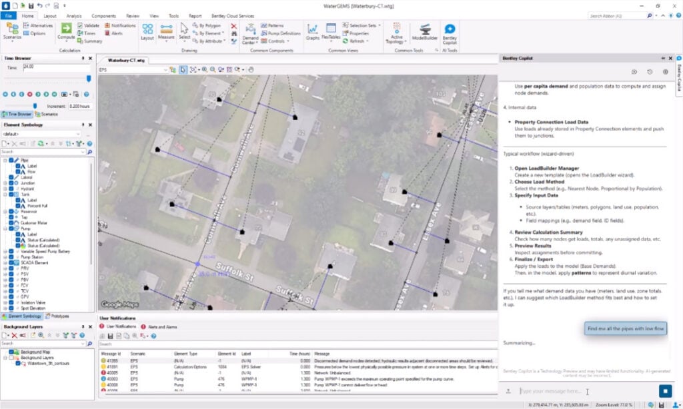Toggle Hydrant symbology checkbox
This screenshot has width=683, height=409.
coord(11,189)
